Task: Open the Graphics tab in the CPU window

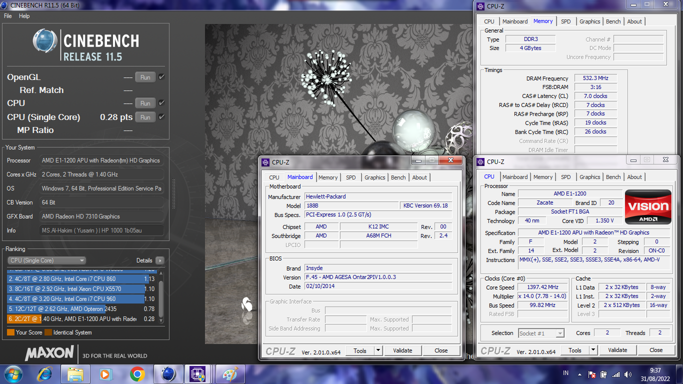Action: click(590, 177)
